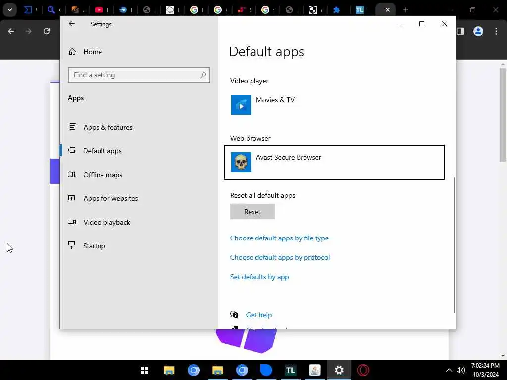Maximize the Settings window
The image size is (507, 380).
click(x=422, y=24)
